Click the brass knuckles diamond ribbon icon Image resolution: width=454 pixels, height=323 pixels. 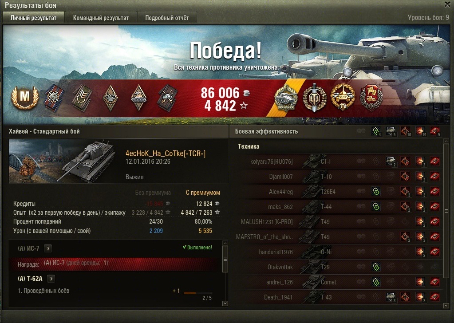coord(111,98)
